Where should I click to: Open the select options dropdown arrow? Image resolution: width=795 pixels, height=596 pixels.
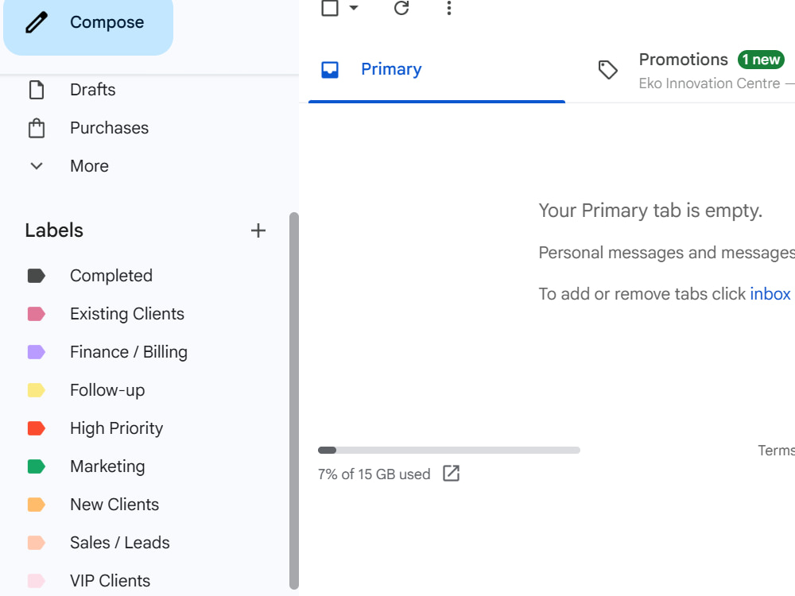point(354,8)
